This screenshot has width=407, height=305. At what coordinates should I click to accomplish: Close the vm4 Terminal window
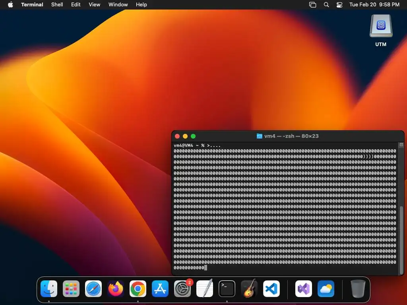(177, 136)
